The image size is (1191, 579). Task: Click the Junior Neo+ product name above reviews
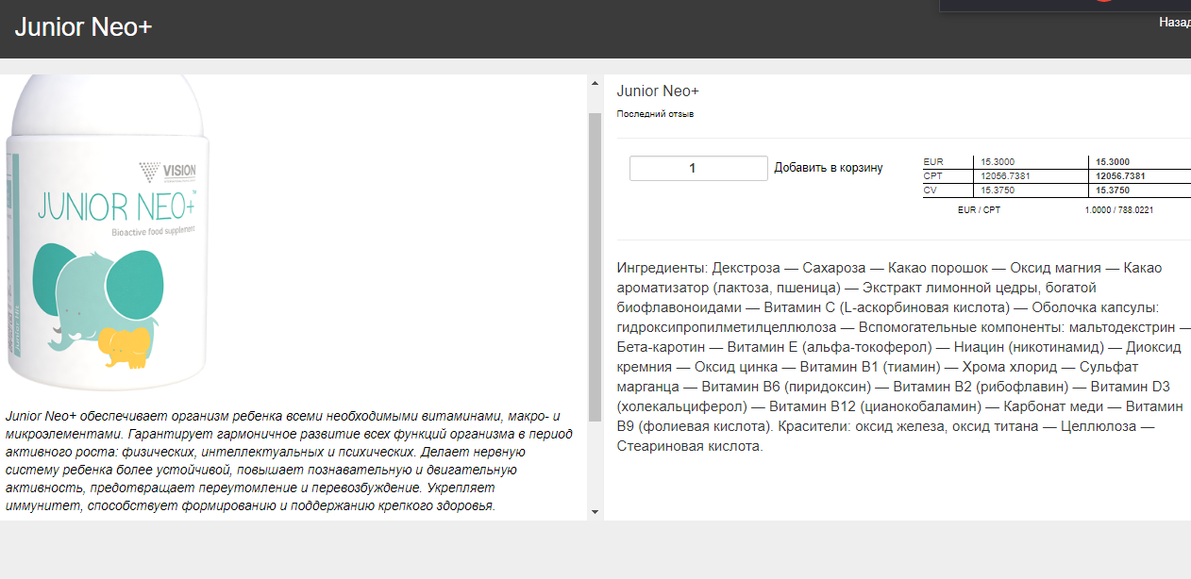point(658,91)
